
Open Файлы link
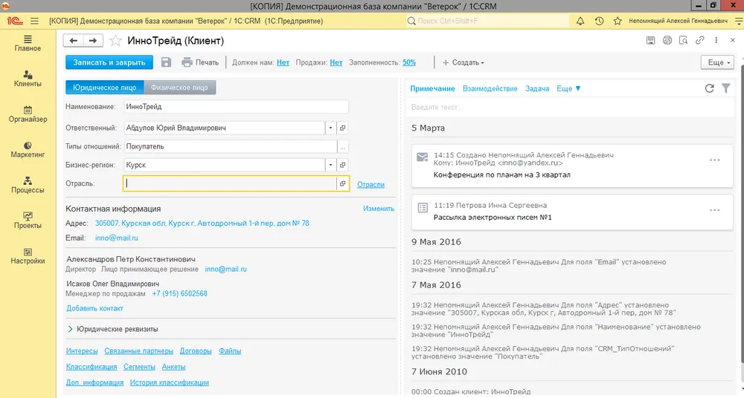230,351
